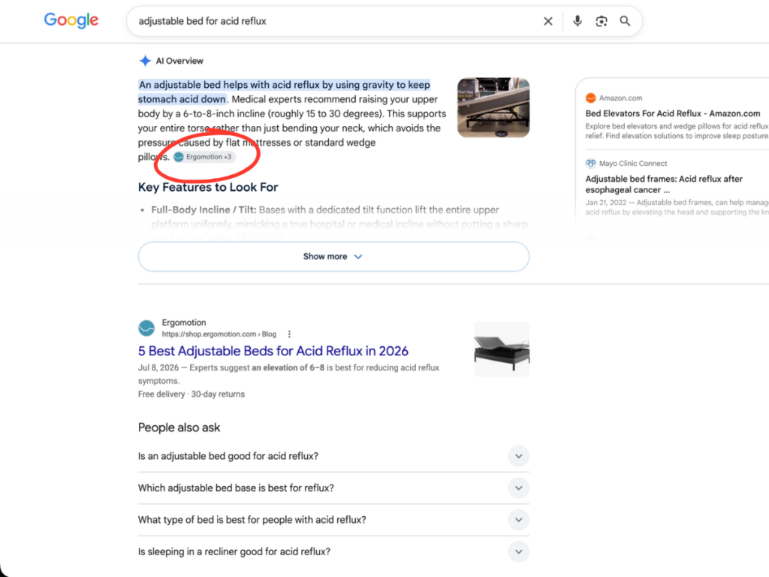Click the Amazon.com favicon in the source card
Screen dimensions: 769x577
[590, 98]
